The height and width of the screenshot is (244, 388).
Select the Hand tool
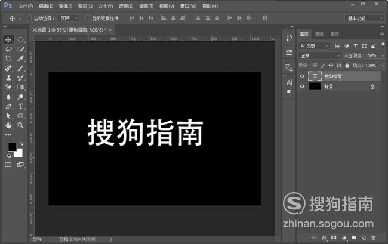[8, 125]
